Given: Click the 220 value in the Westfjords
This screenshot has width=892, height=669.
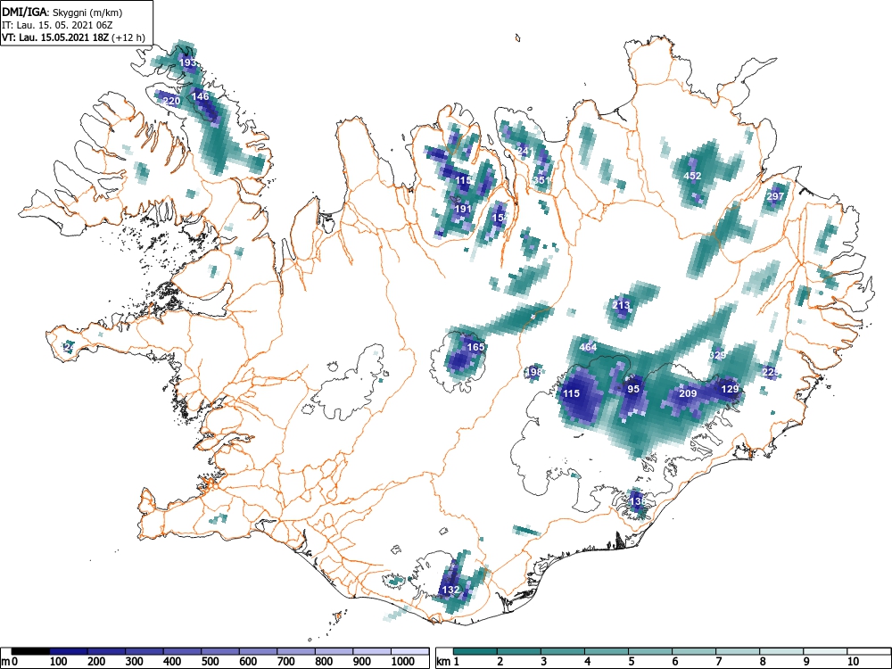Looking at the screenshot, I should pos(171,102).
